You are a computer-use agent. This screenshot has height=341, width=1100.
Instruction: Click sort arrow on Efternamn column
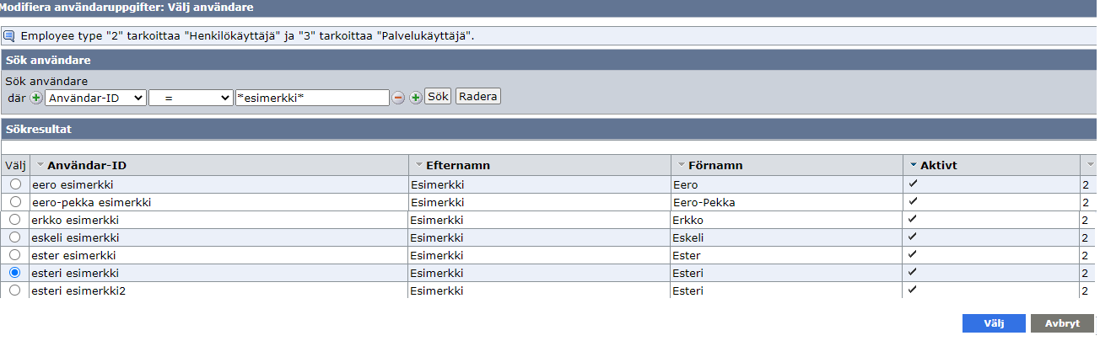click(418, 165)
